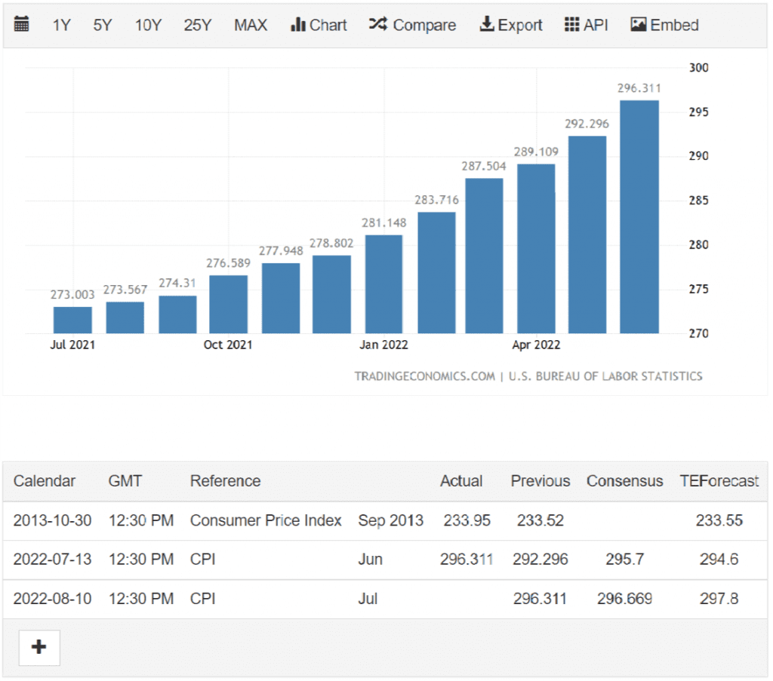Switch chart to 10Y range
Image resolution: width=773 pixels, height=681 pixels.
(149, 25)
